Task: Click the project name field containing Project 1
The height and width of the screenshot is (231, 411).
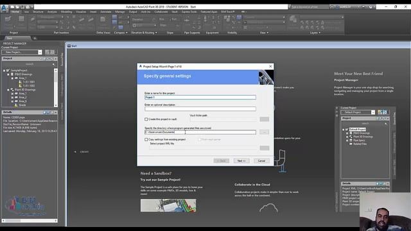Action: pyautogui.click(x=200, y=98)
